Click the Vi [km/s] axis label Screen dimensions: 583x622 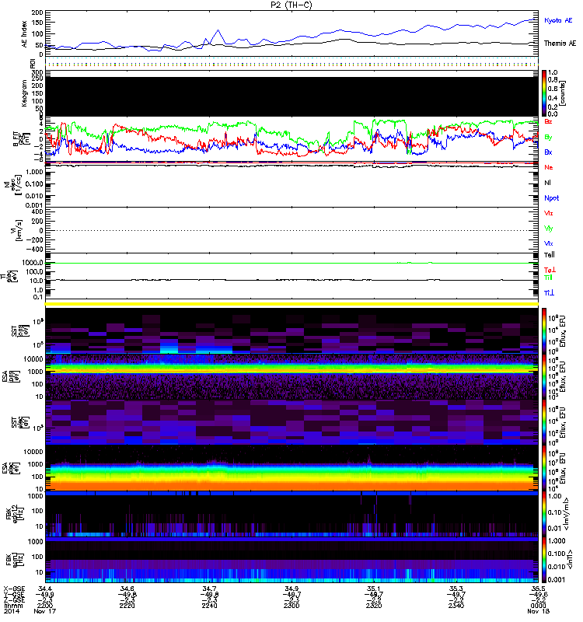tap(16, 230)
